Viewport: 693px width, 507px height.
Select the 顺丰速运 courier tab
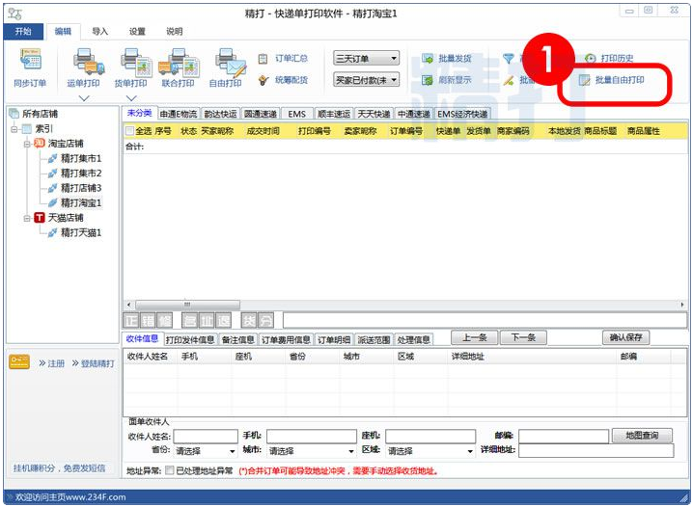(x=334, y=114)
